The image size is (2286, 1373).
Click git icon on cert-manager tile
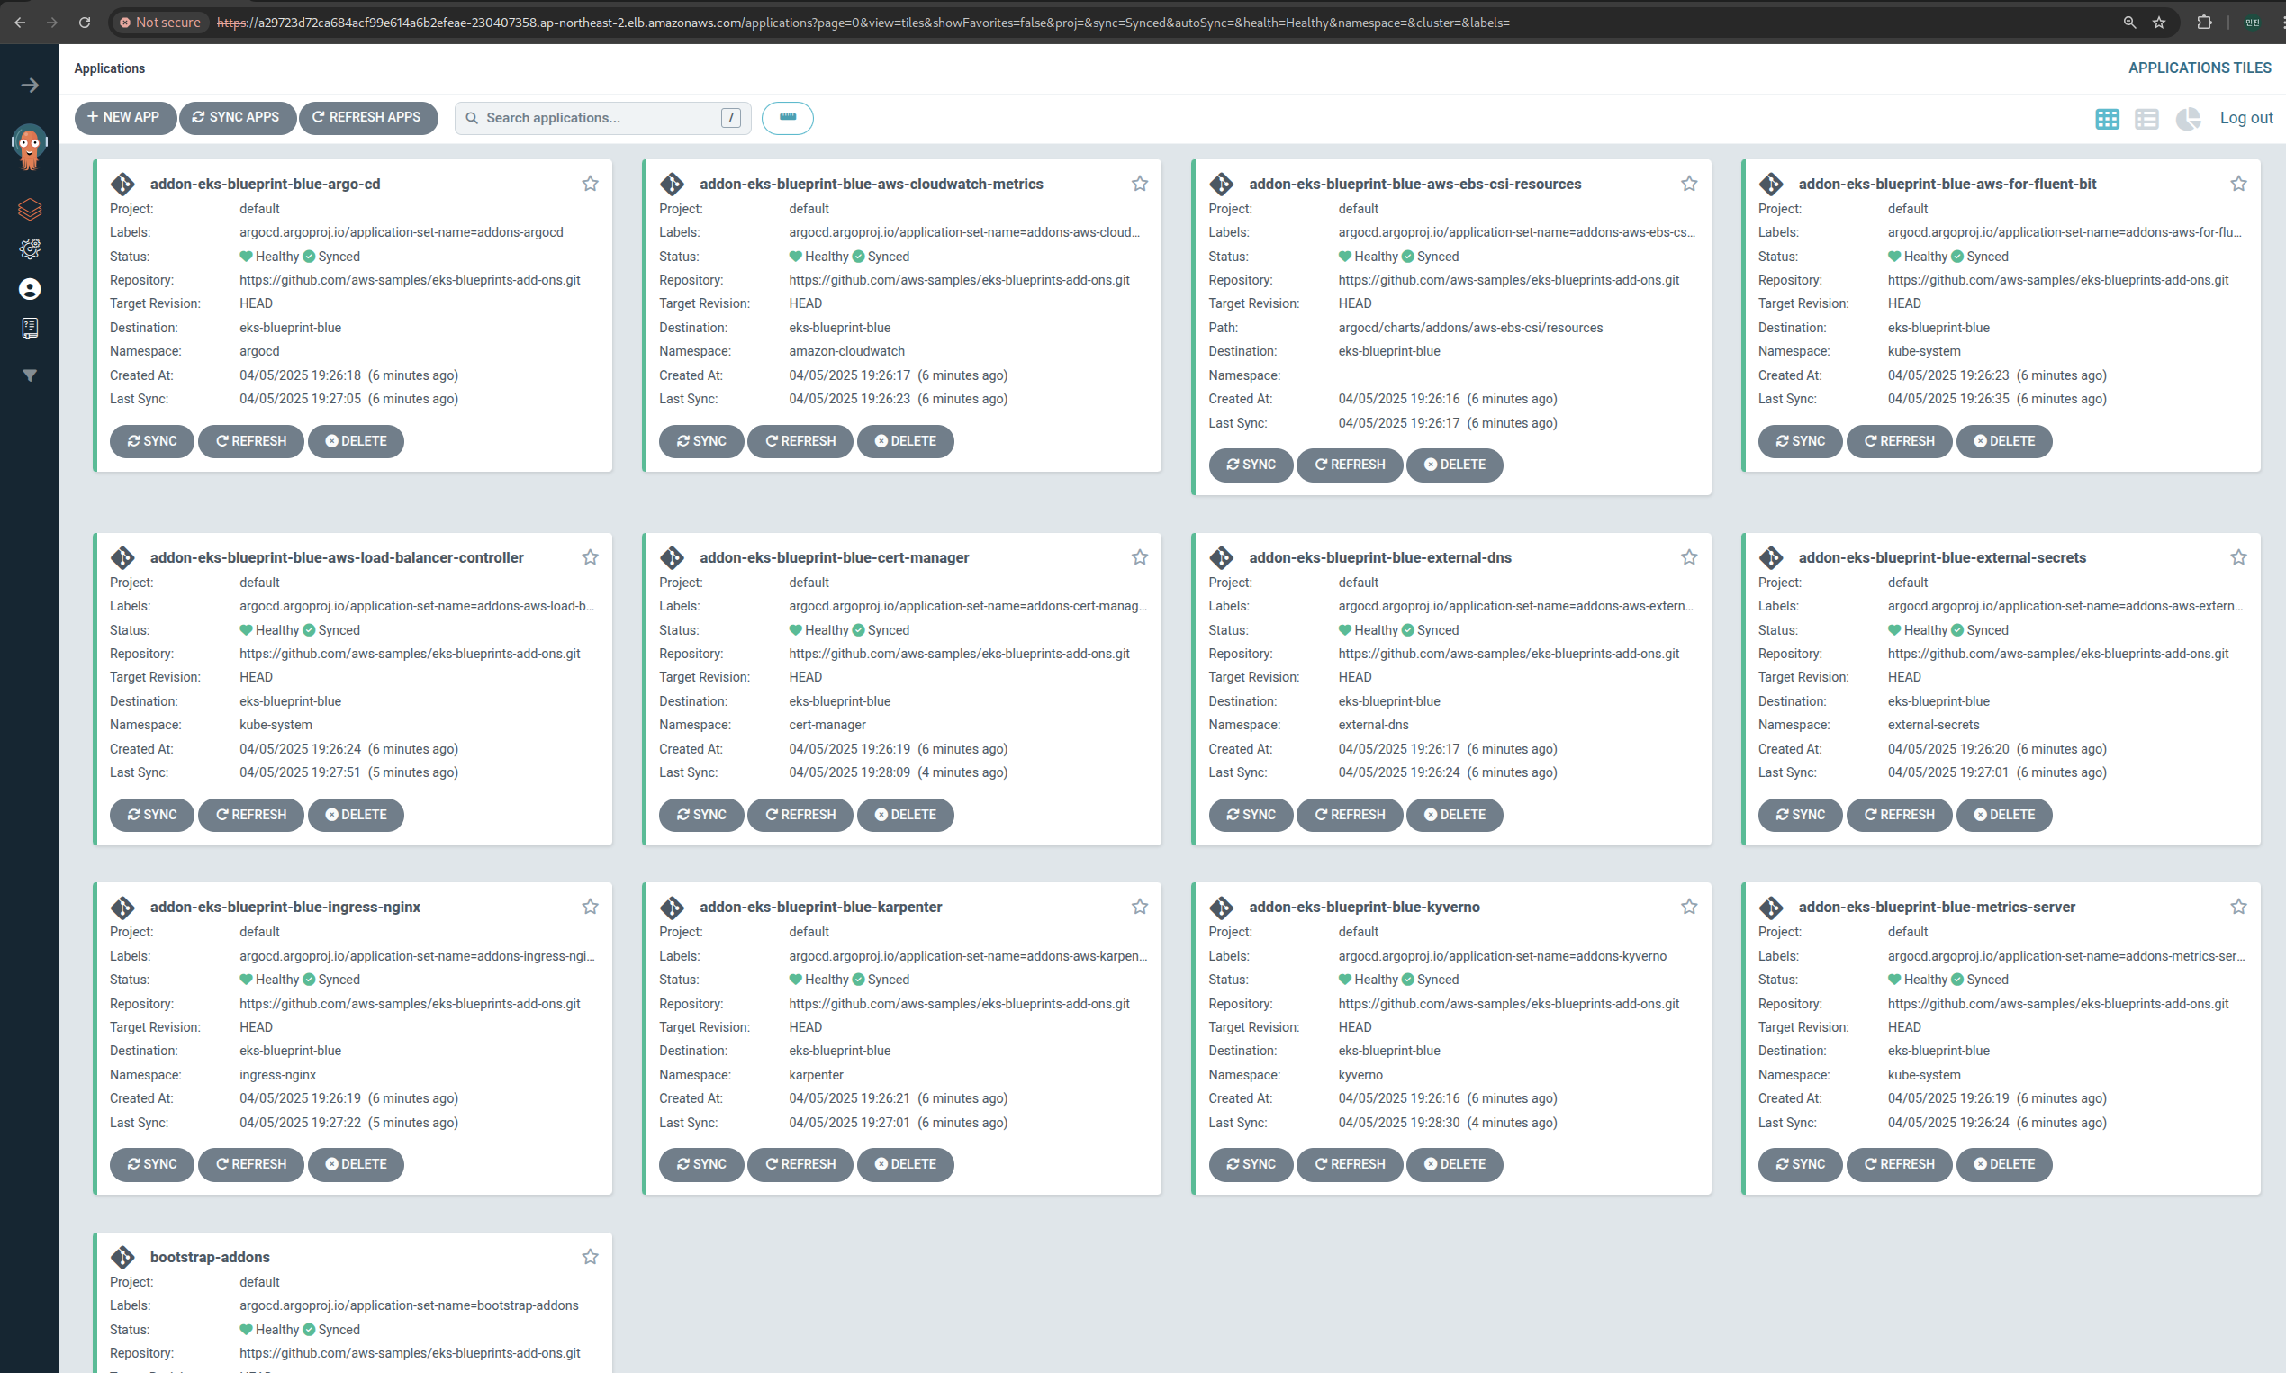[673, 558]
